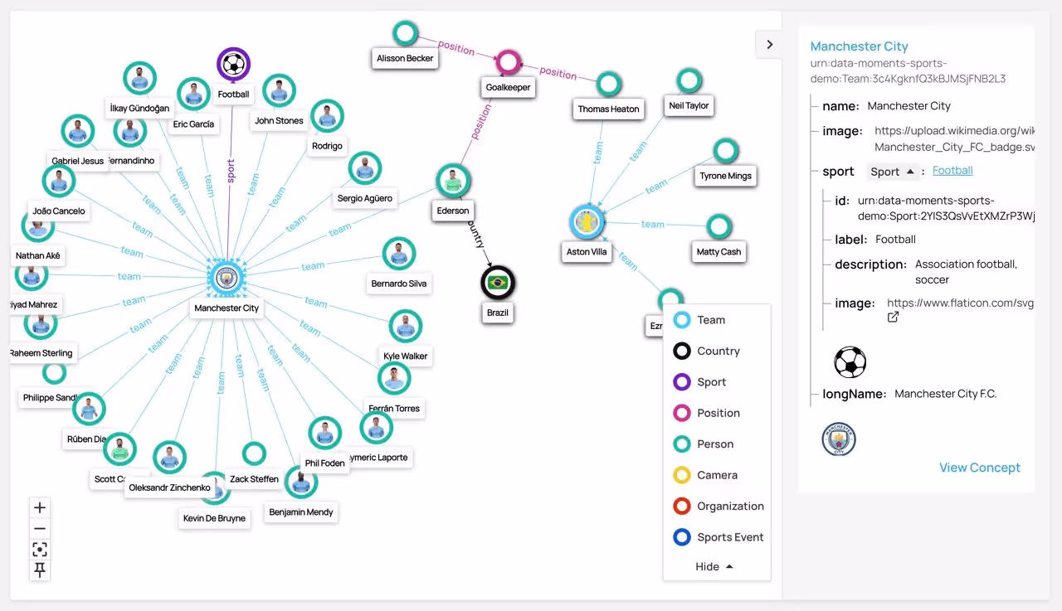Hide the legend panel
The width and height of the screenshot is (1062, 611).
[x=714, y=567]
